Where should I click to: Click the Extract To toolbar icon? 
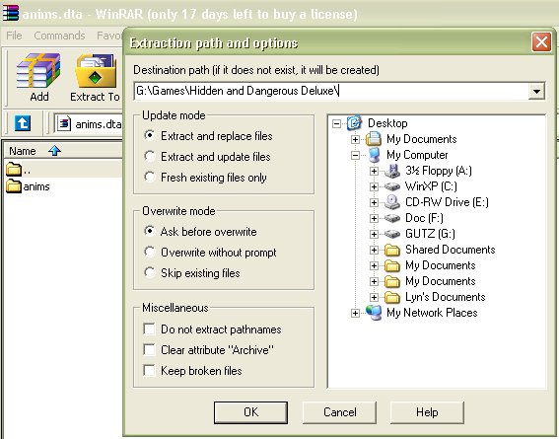pos(96,71)
